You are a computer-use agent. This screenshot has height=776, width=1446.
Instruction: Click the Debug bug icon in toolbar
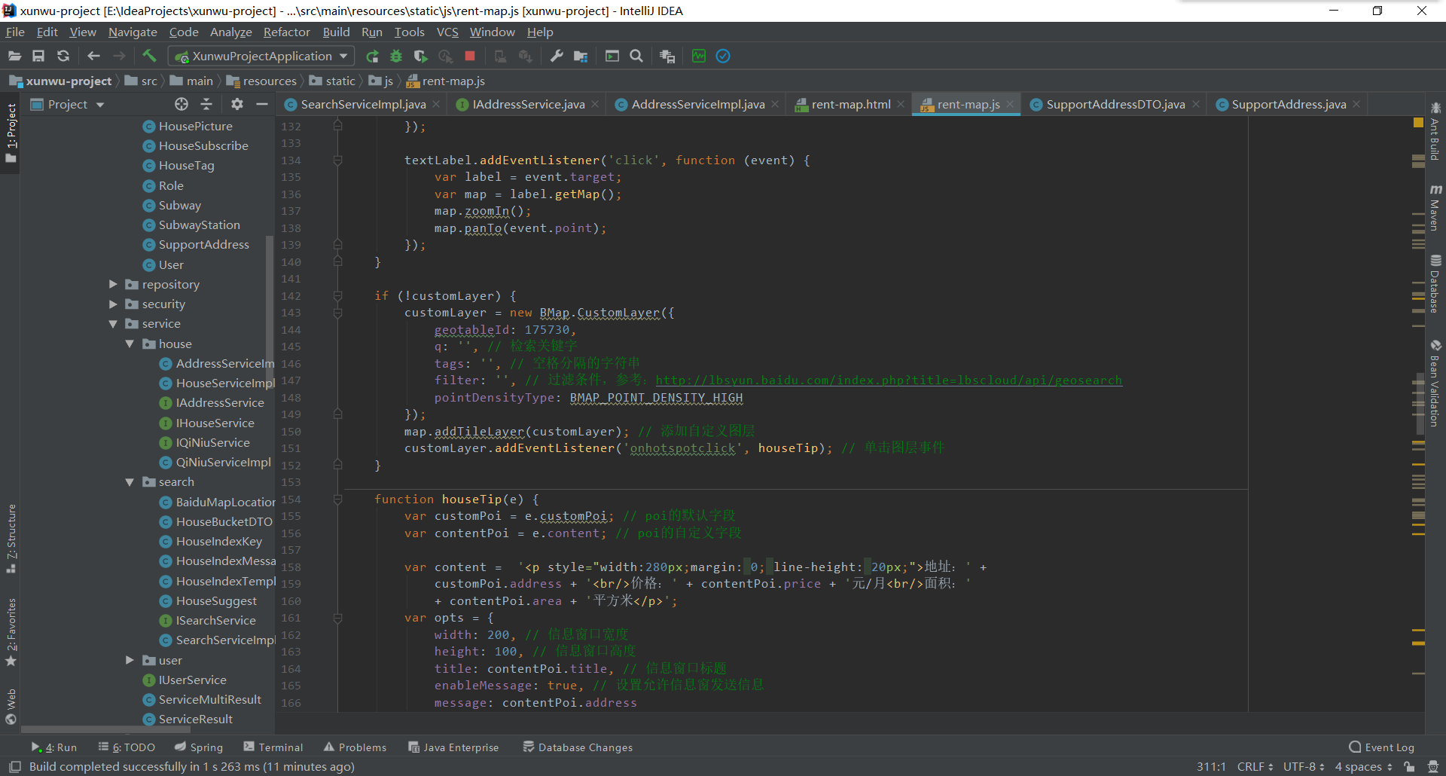(396, 56)
